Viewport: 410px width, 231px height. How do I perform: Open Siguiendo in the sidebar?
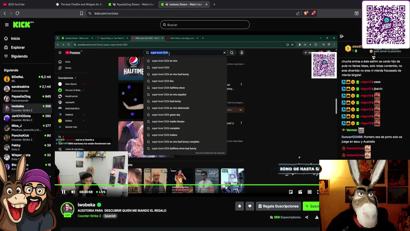19,56
